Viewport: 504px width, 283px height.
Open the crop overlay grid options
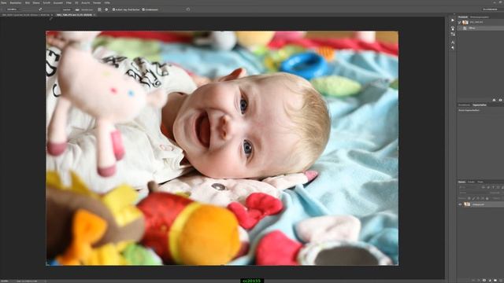(99, 9)
